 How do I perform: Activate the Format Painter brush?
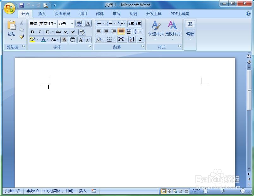(x=22, y=36)
